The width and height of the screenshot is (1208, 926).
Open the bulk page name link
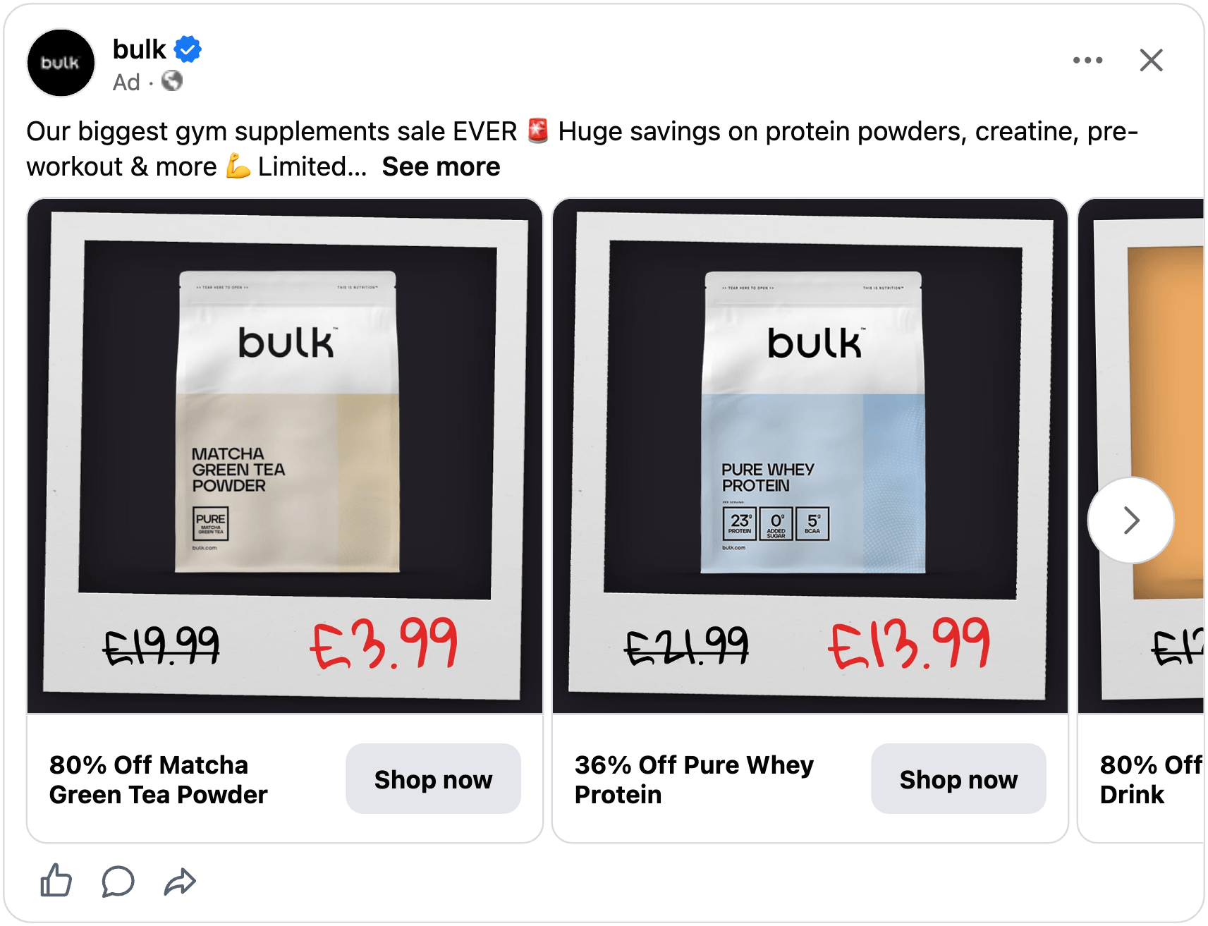coord(139,49)
